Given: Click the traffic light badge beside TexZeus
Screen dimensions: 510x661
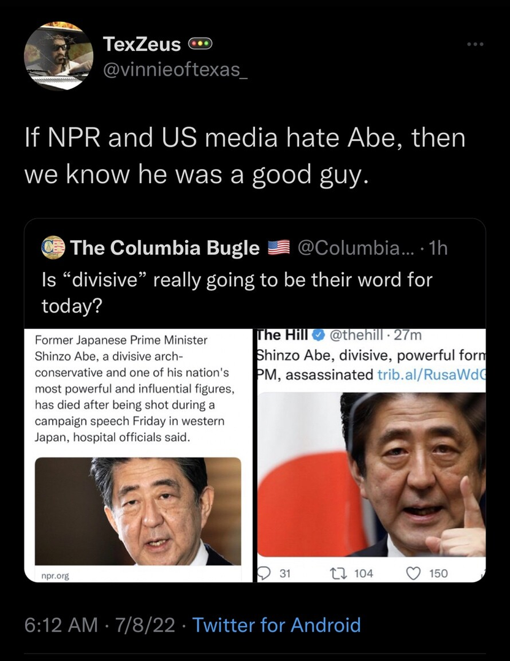Looking at the screenshot, I should pyautogui.click(x=200, y=43).
